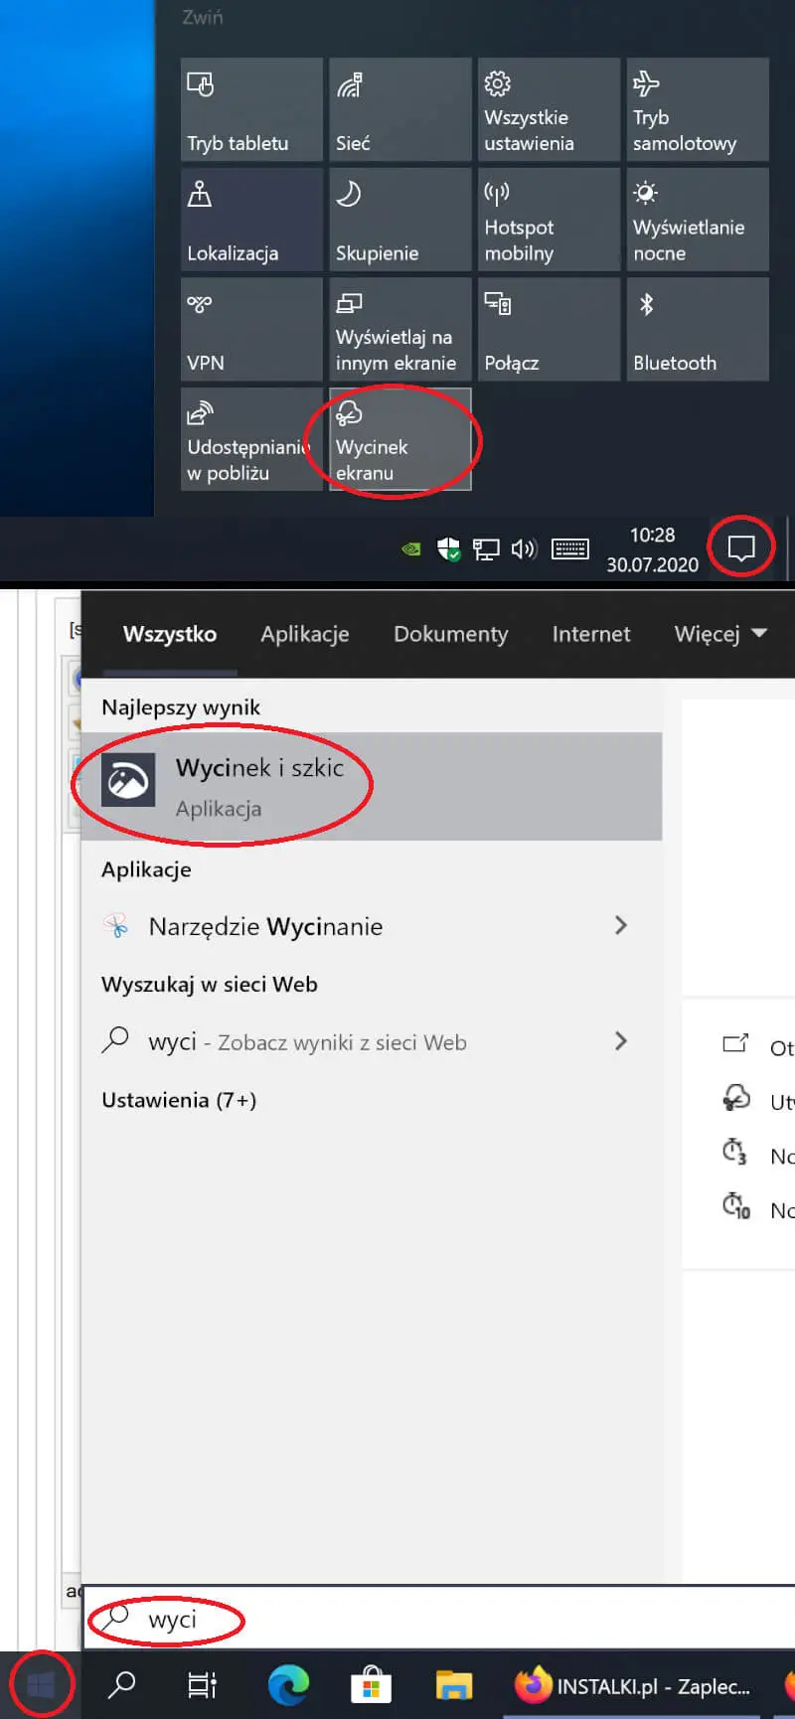Screen dimensions: 795x1719
Task: Expand Narzędzie Wycinanie chevron arrow
Action: pos(621,926)
